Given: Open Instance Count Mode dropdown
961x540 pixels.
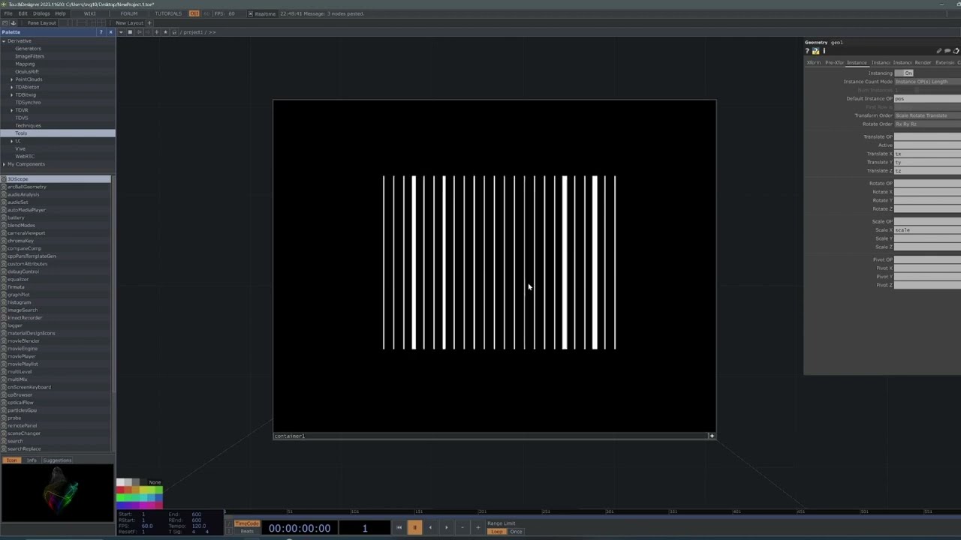Looking at the screenshot, I should coord(927,82).
